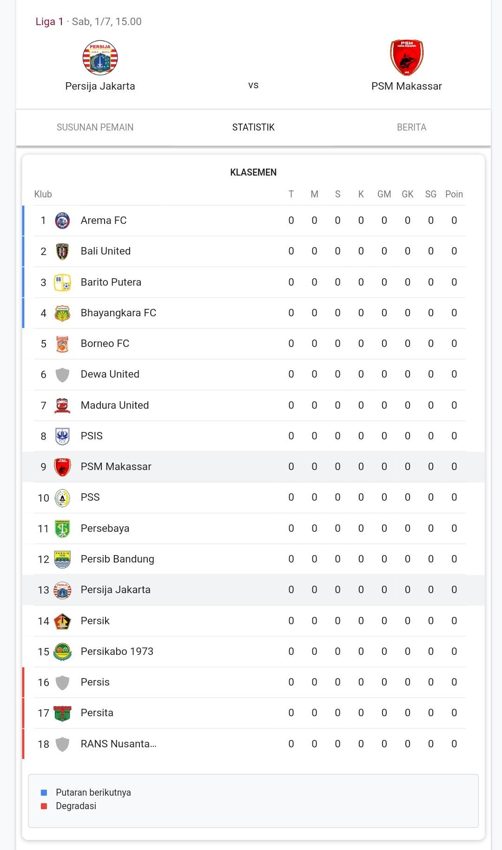Click the Bhayangkara FC logo icon
Viewport: 502px width, 850px height.
(x=62, y=313)
